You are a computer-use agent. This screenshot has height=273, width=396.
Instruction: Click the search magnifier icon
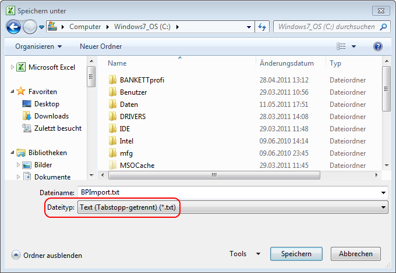click(383, 27)
